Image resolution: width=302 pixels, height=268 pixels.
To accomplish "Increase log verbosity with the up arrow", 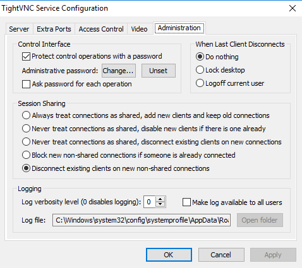I will click(x=160, y=199).
